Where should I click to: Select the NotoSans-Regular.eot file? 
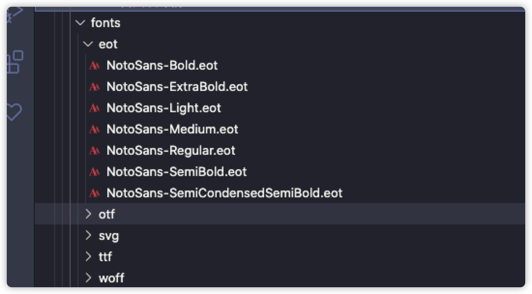(x=171, y=151)
